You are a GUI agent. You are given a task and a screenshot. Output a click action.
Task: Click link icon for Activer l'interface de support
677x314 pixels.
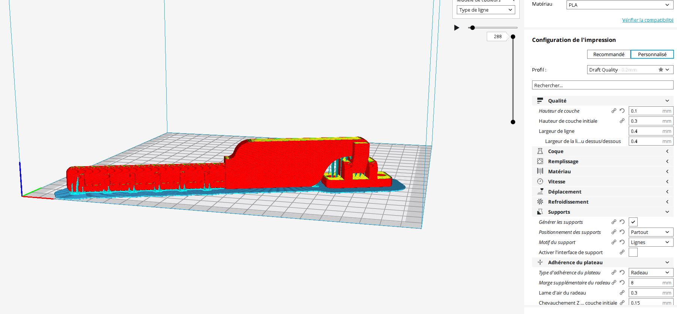[622, 252]
